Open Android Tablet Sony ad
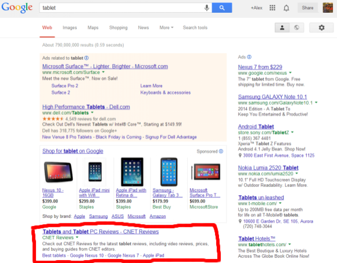Viewport: 337px width, 263px height. [256, 126]
